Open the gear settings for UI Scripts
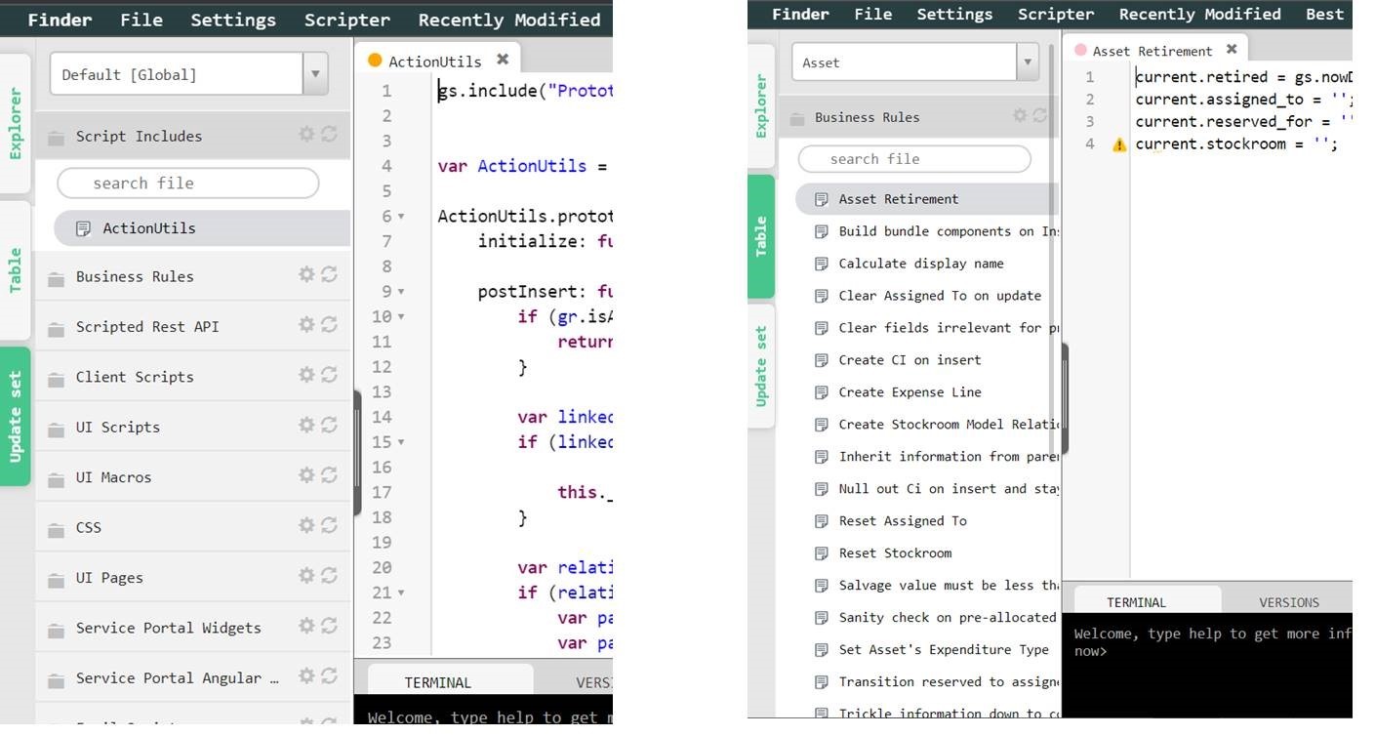1375x736 pixels. 306,425
